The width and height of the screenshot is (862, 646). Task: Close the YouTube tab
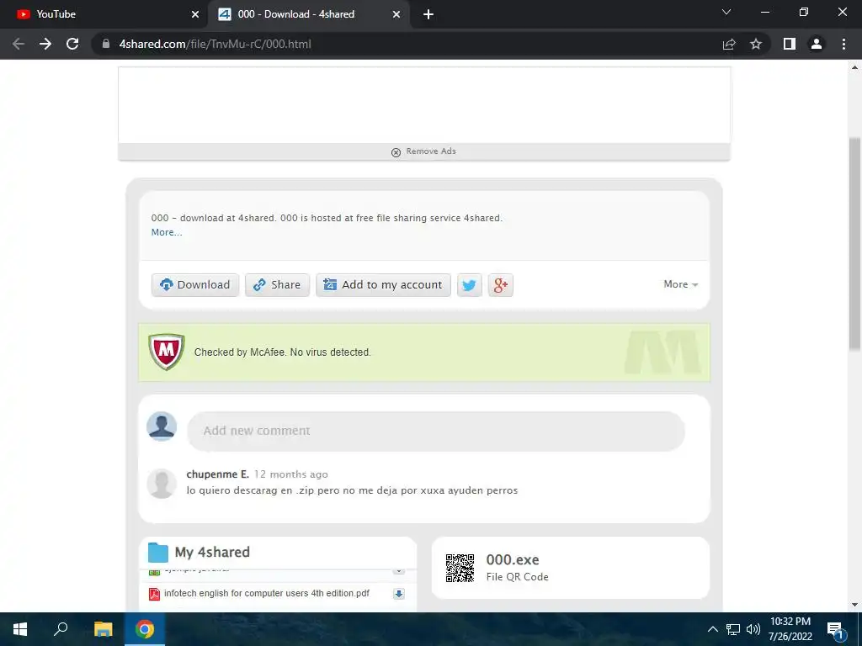tap(195, 14)
